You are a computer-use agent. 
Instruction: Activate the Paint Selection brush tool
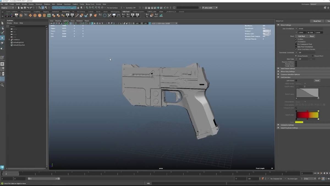click(x=2, y=33)
